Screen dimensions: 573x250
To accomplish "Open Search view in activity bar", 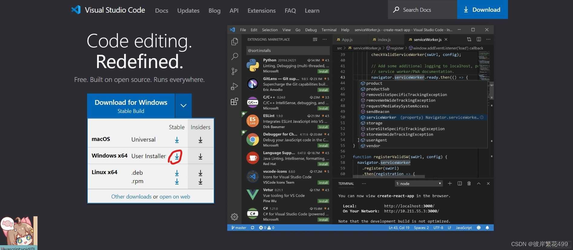I will click(x=234, y=56).
